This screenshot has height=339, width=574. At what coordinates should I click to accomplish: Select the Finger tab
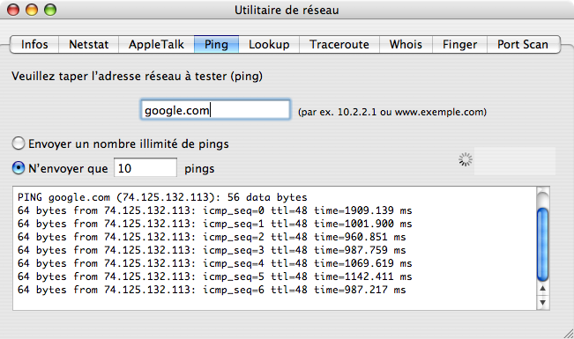(x=459, y=44)
